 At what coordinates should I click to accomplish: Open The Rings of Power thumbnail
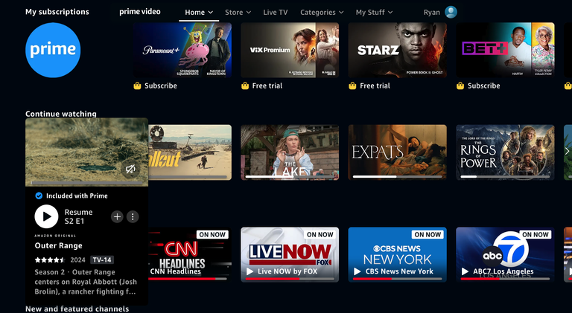click(x=505, y=152)
